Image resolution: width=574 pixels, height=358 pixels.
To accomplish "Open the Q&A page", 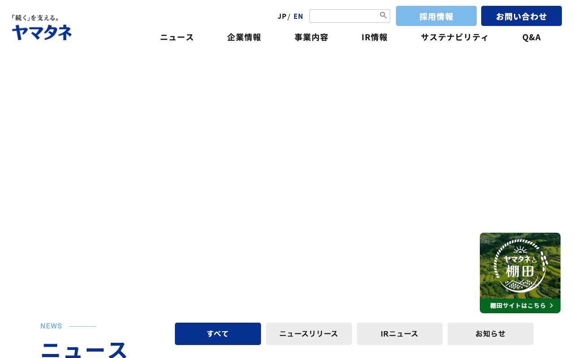I will click(531, 38).
